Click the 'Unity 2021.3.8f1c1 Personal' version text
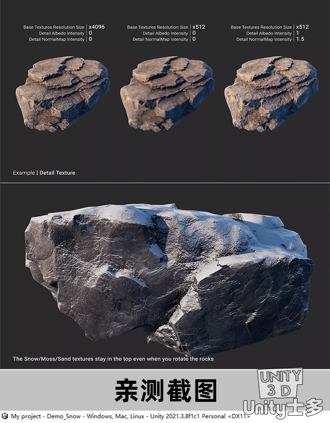Image resolution: width=330 pixels, height=423 pixels. pos(188,416)
